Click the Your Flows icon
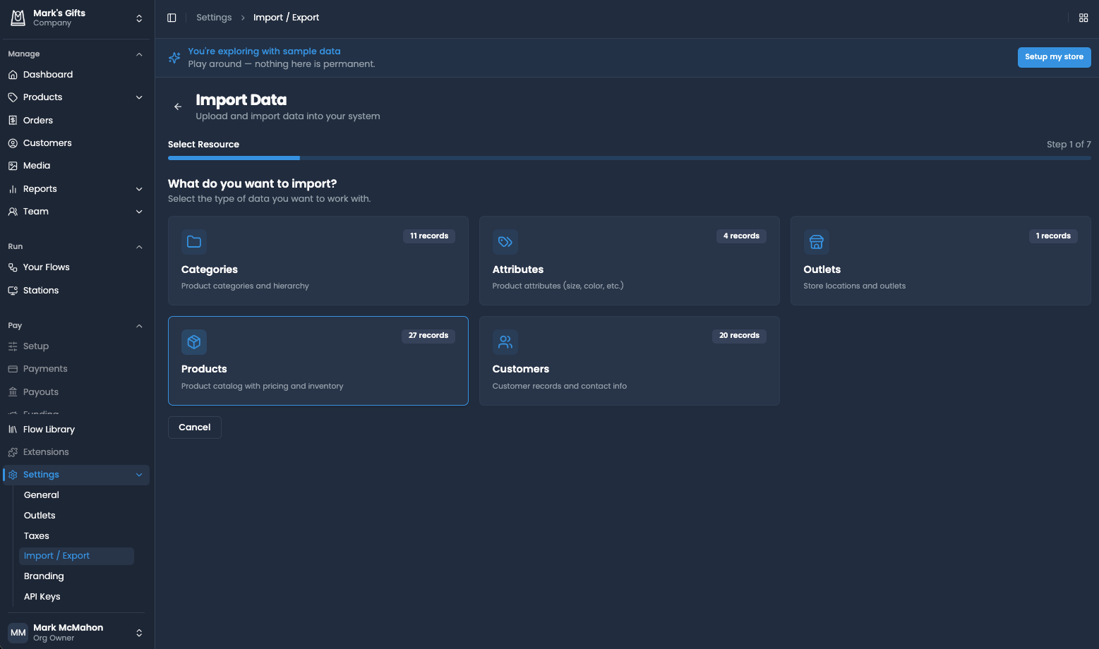 coord(13,267)
